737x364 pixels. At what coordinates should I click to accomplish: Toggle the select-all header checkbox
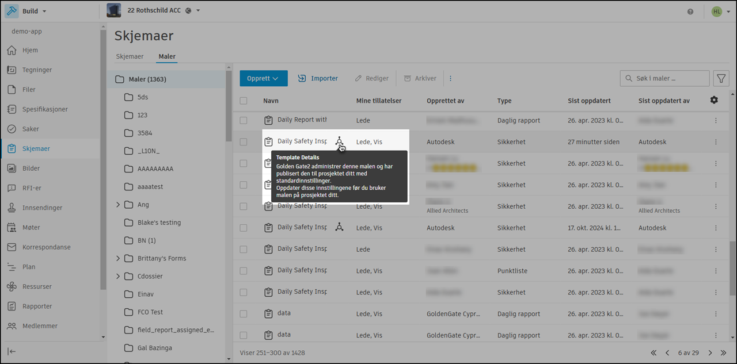244,101
